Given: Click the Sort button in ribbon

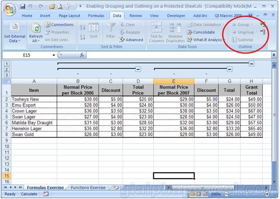Looking at the screenshot, I should pos(93,31).
